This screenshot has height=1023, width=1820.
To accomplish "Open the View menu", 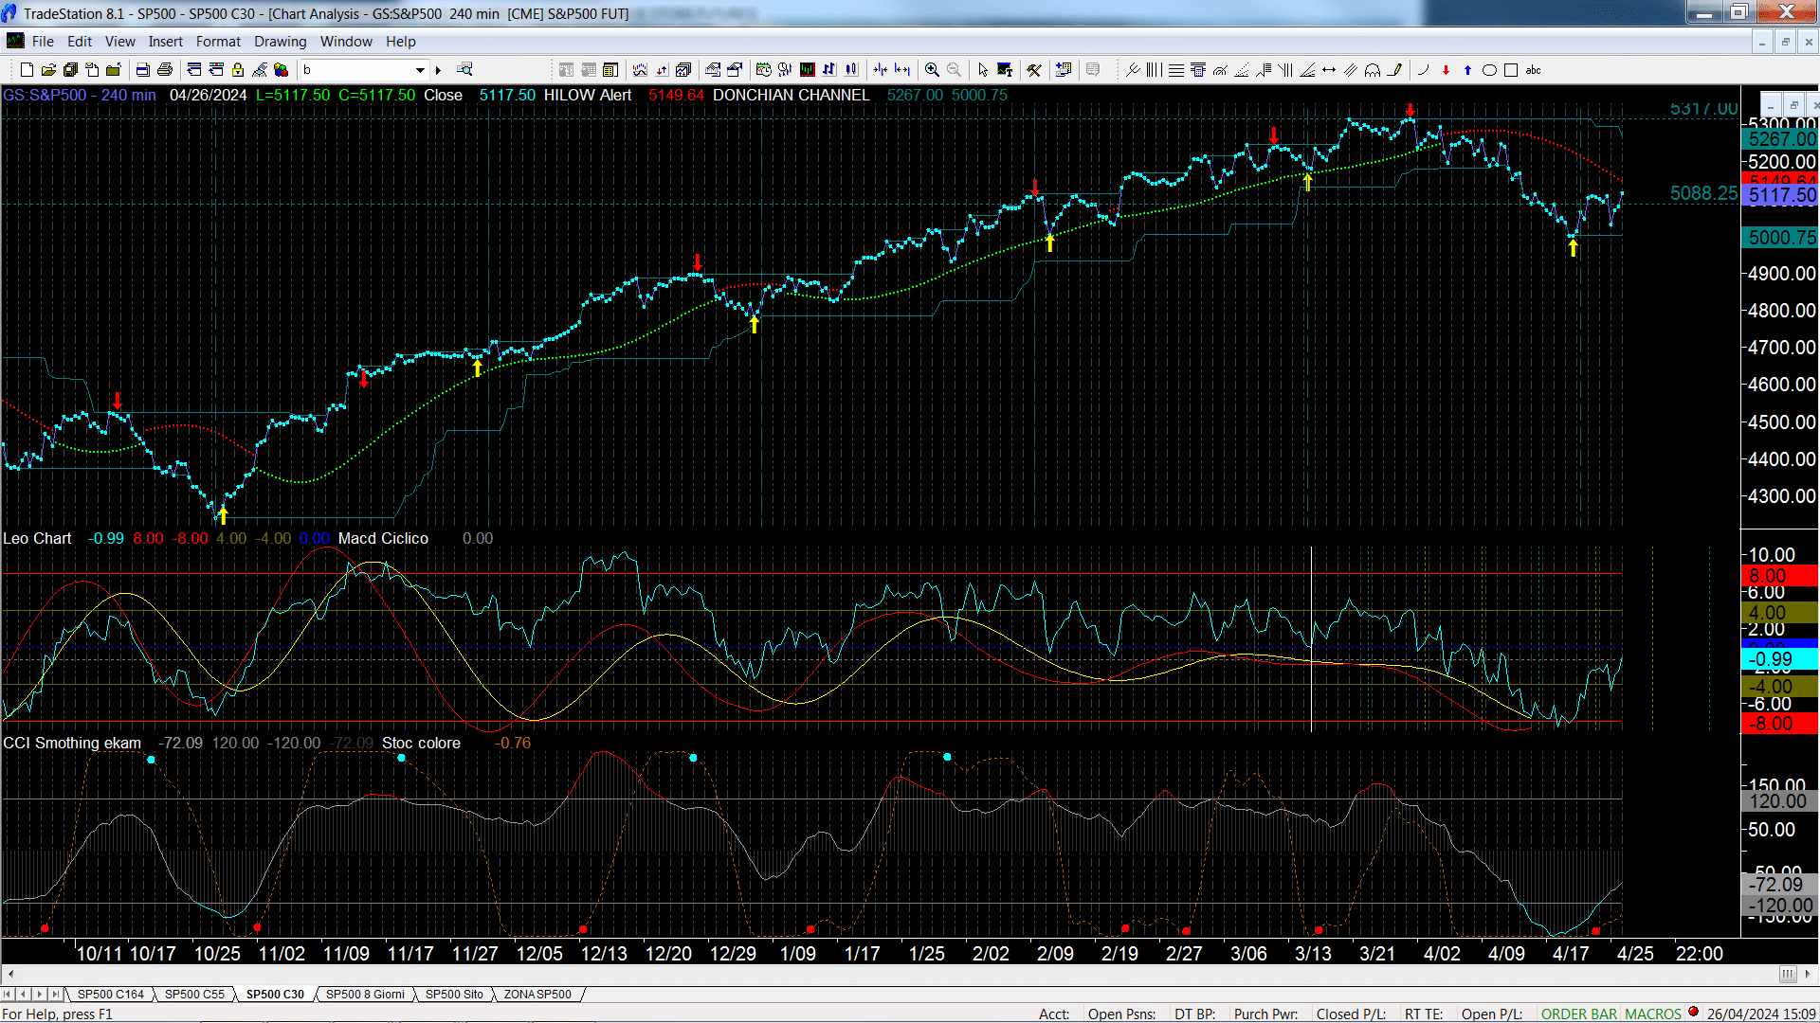I will pos(120,42).
